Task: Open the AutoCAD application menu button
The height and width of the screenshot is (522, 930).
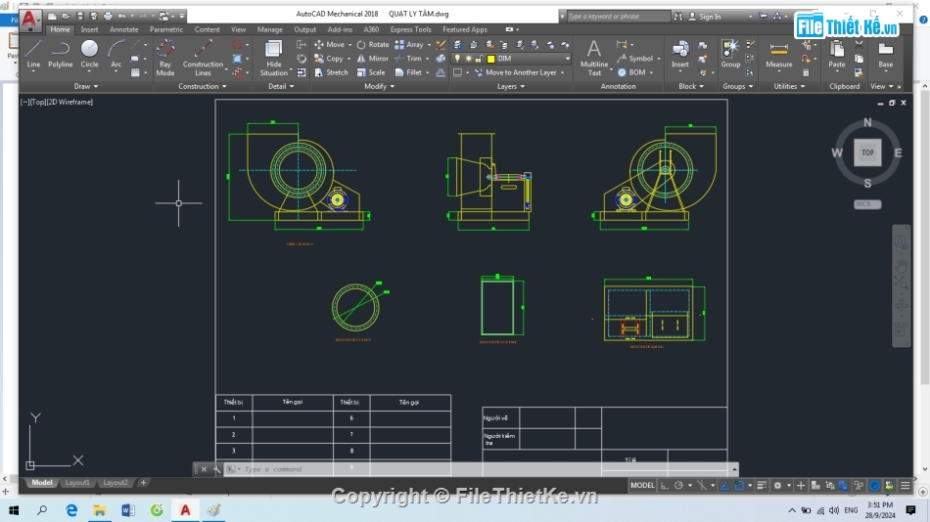Action: 28,20
